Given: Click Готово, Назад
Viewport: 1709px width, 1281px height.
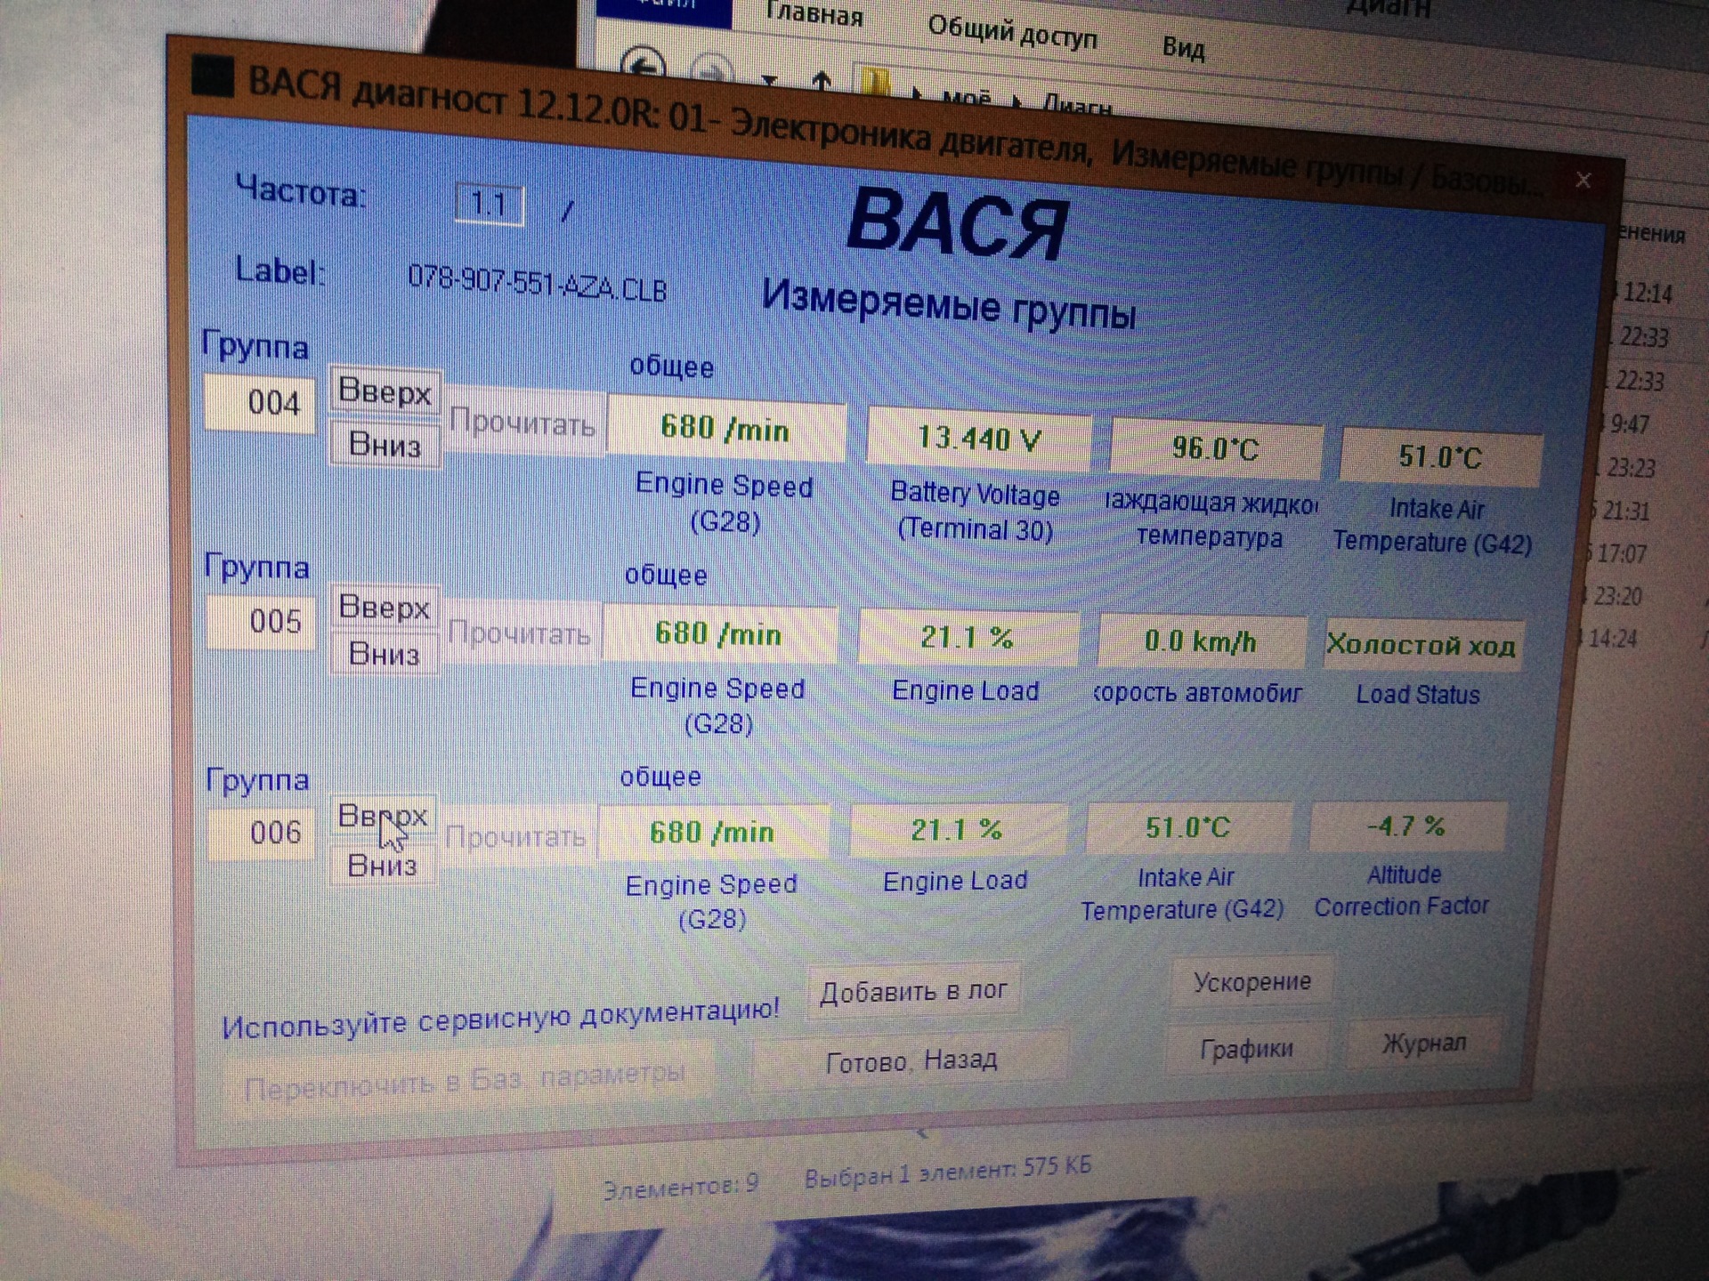Looking at the screenshot, I should 911,1060.
